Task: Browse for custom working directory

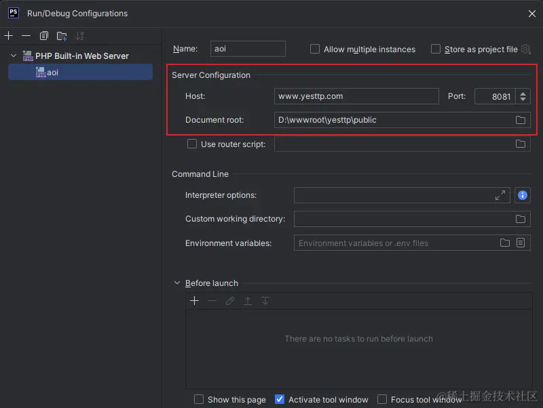Action: [521, 219]
